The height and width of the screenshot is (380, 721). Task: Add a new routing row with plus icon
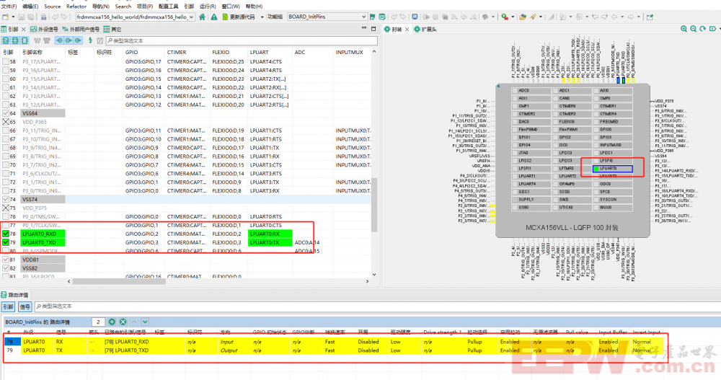tap(112, 322)
